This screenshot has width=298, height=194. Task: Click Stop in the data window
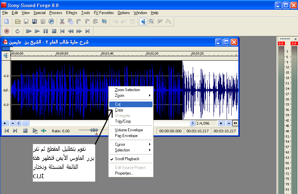tap(25, 131)
